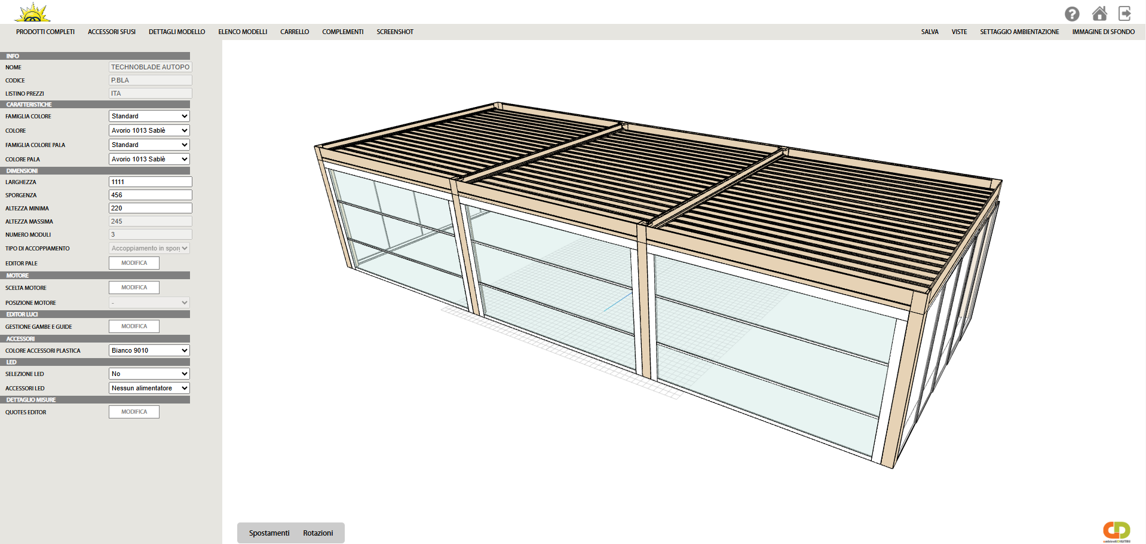Click the Altezza Minima input field
Viewport: 1146px width, 544px height.
151,208
